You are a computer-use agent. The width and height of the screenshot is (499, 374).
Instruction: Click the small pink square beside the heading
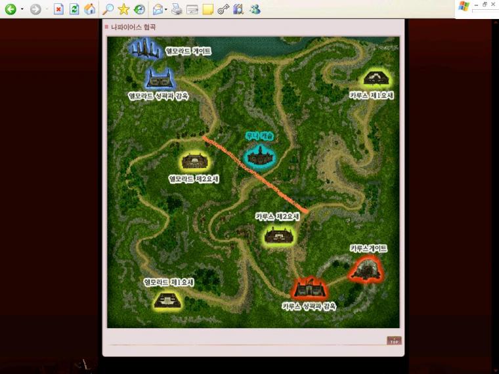[x=106, y=27]
